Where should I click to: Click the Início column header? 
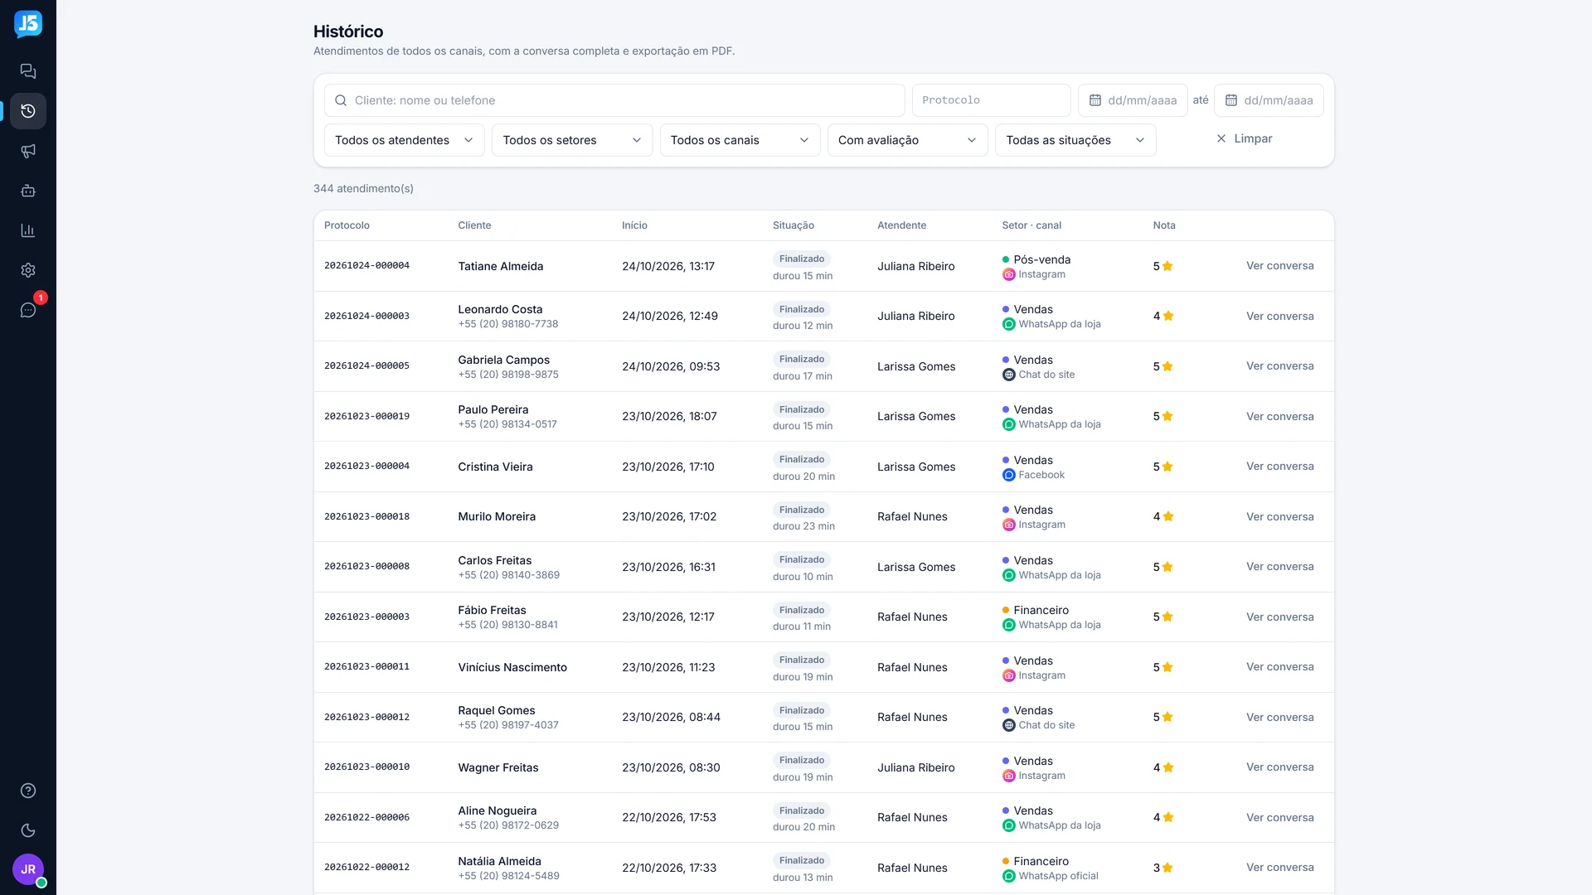(634, 225)
